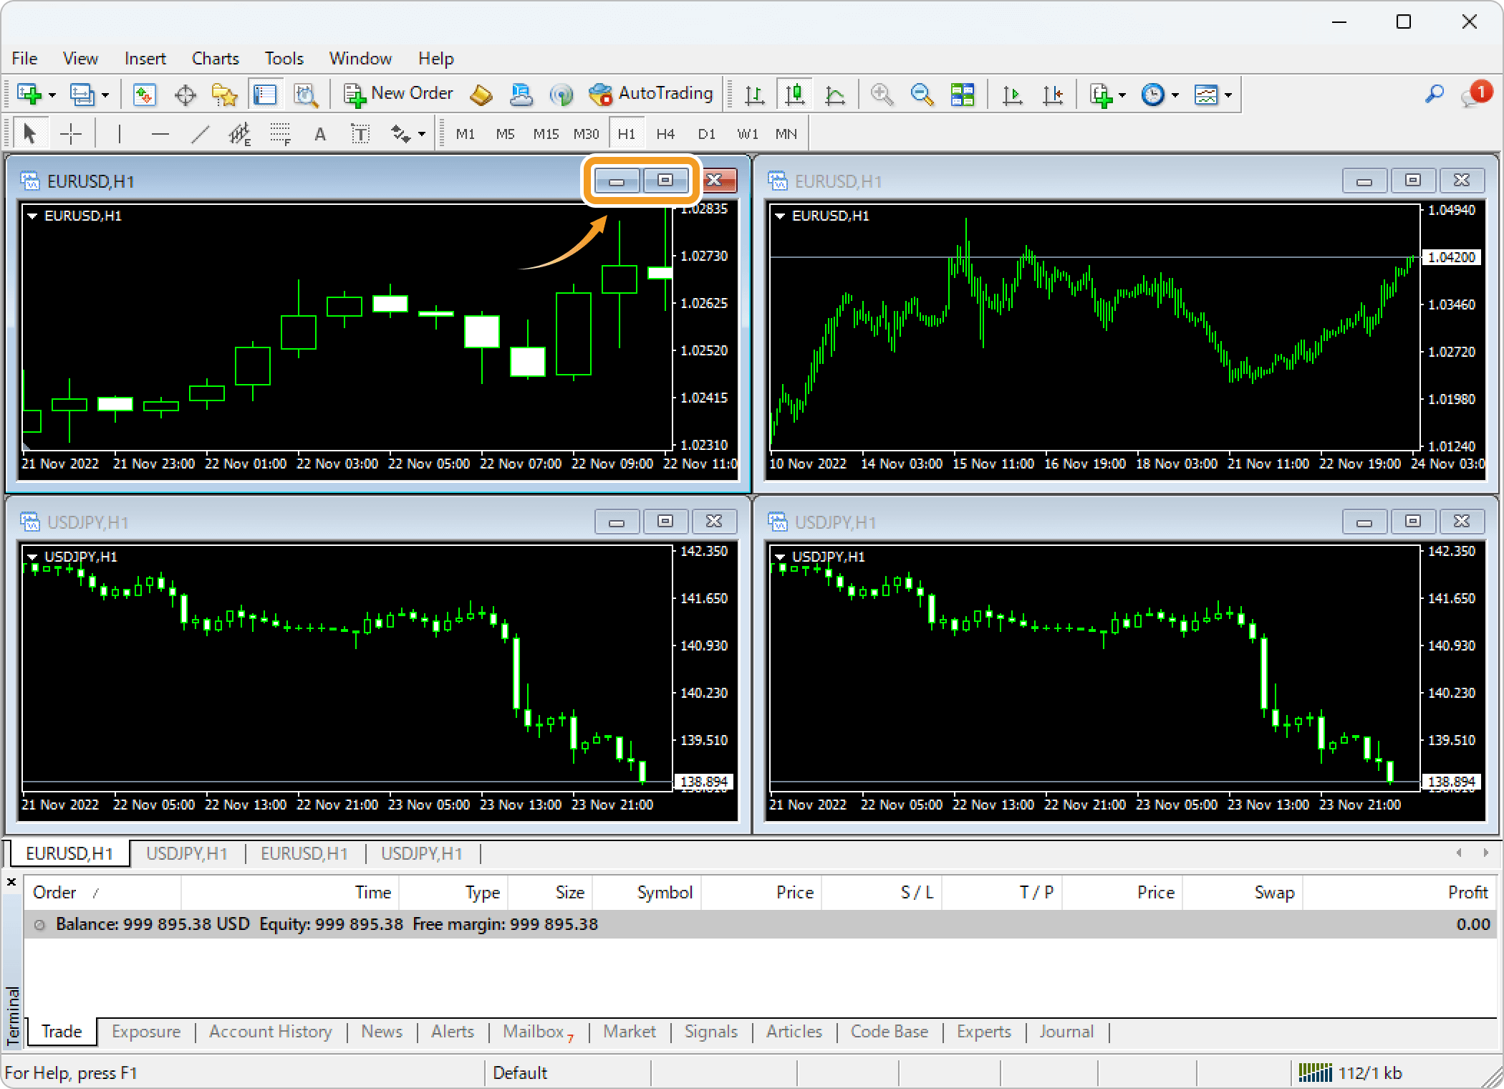Click the Profiles icon
This screenshot has height=1089, width=1504.
(x=82, y=95)
